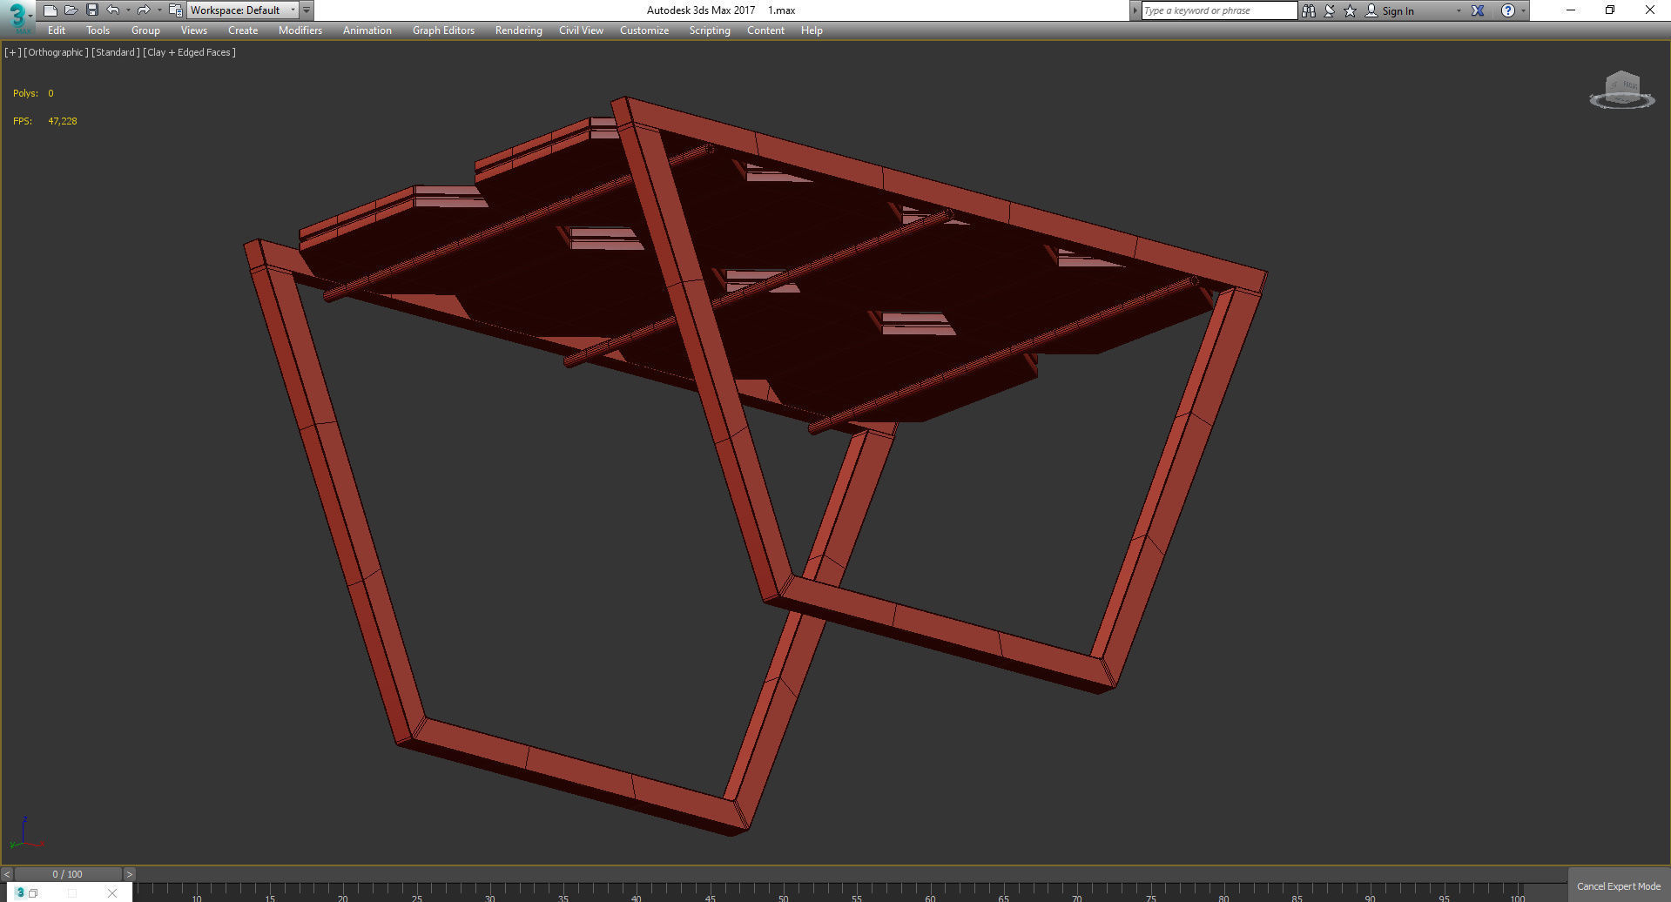Click frame 25 on the timeline ruler
Screen dimensions: 1671x902
[x=417, y=897]
